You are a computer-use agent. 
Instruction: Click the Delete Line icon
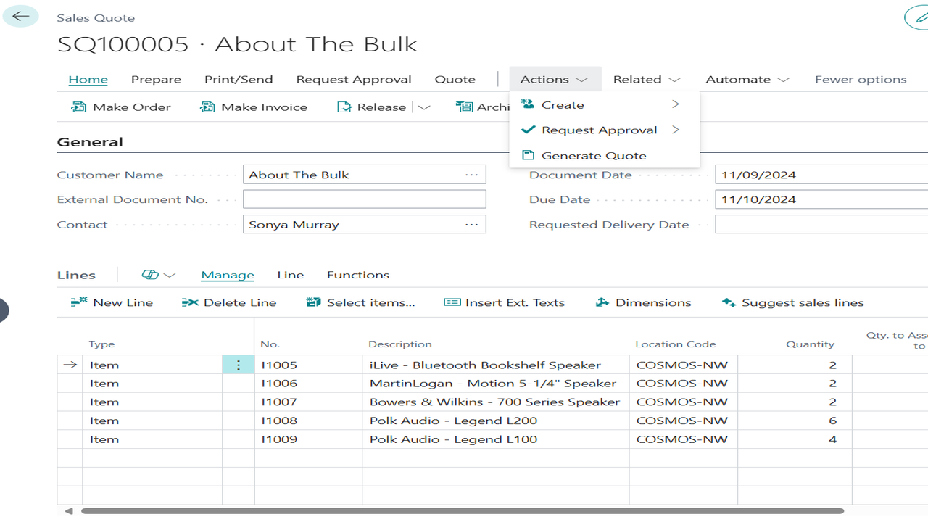click(190, 302)
